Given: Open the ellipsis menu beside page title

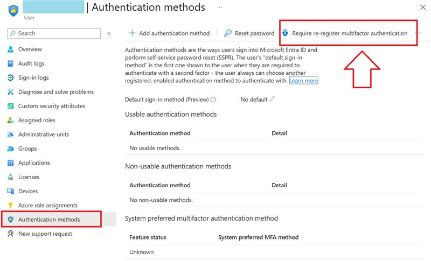Looking at the screenshot, I should (219, 7).
